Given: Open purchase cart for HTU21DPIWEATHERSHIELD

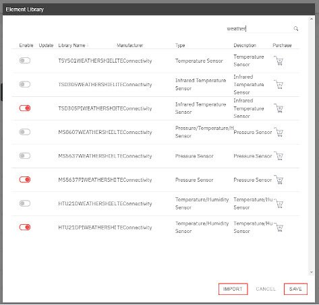Looking at the screenshot, I should [279, 227].
